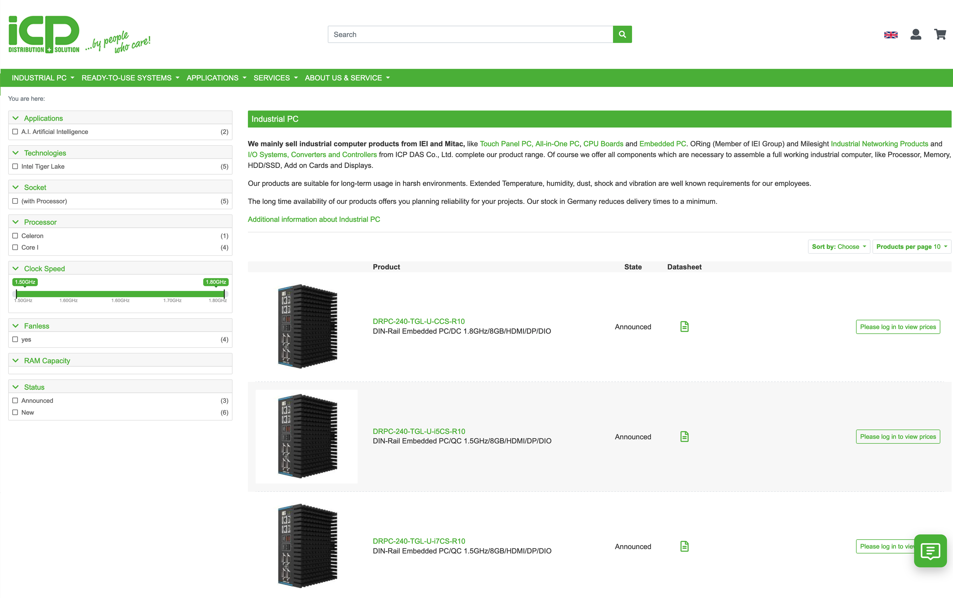This screenshot has width=953, height=598.
Task: Click into the Search input field
Action: (x=470, y=35)
